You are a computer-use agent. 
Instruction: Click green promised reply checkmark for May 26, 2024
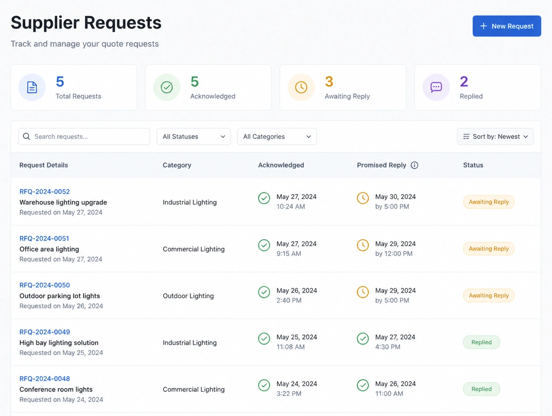[362, 385]
